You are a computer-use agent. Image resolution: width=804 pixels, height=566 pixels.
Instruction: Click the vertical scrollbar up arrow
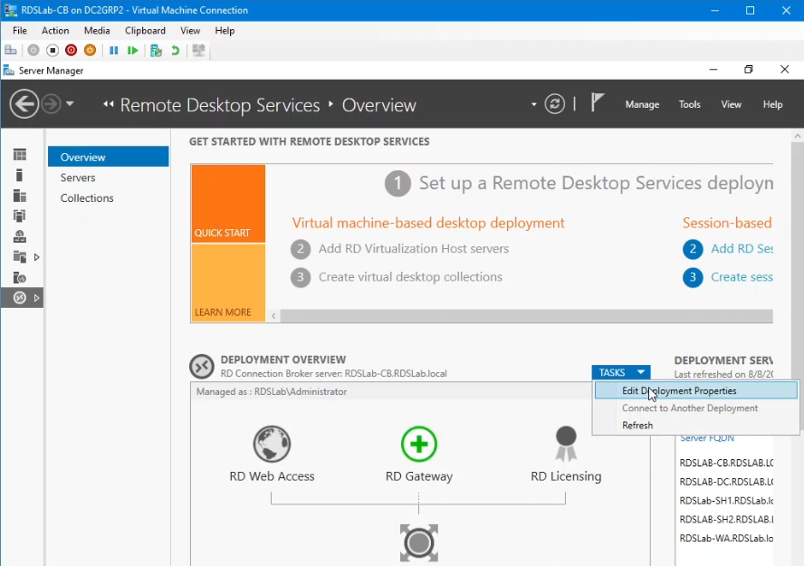tap(798, 136)
